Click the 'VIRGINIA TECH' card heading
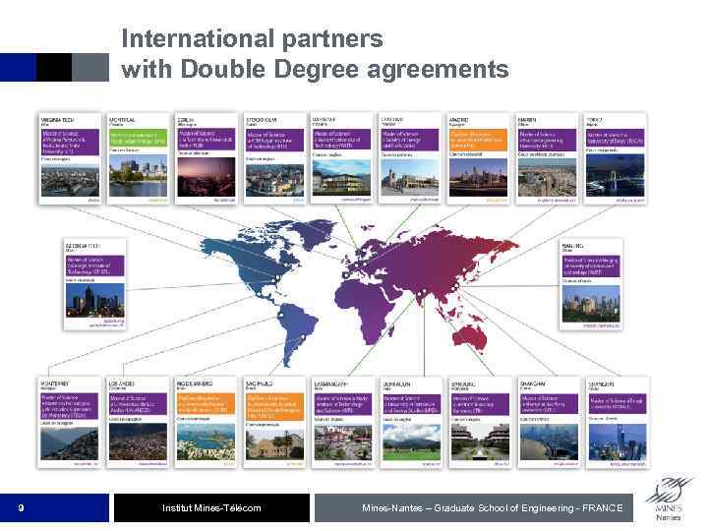Image resolution: width=708 pixels, height=531 pixels. tap(57, 120)
